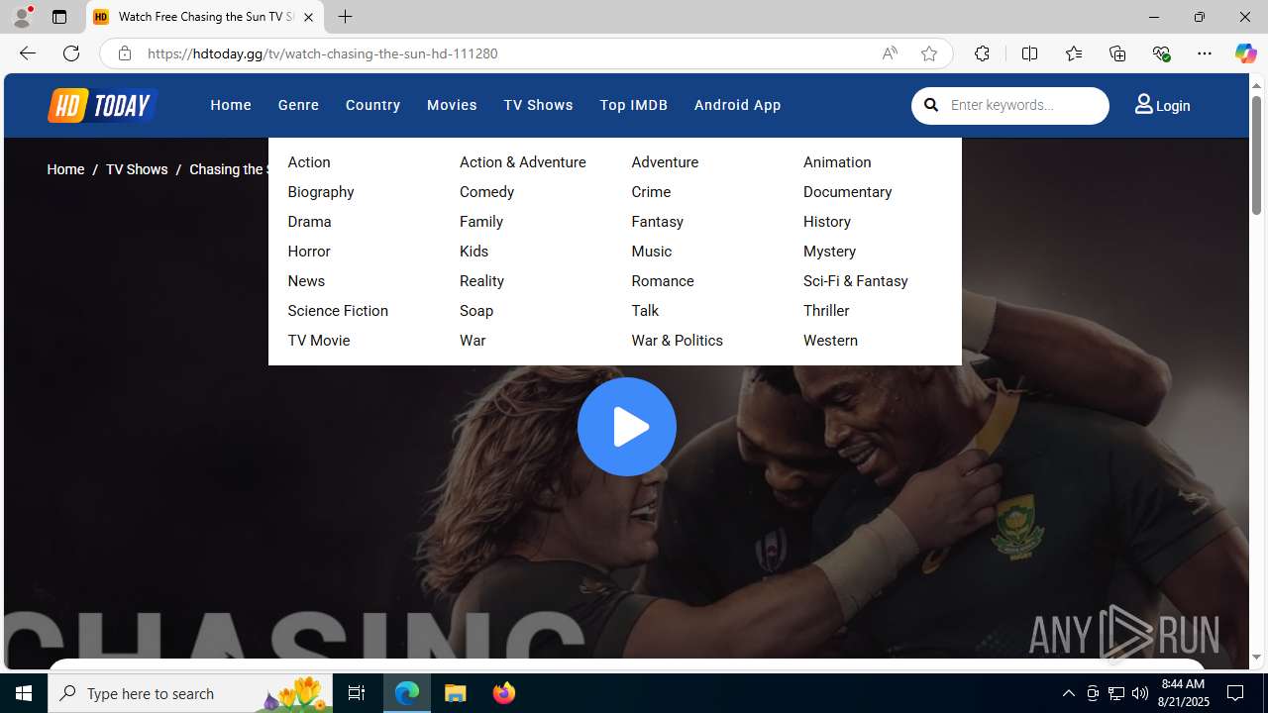
Task: Open the Top IMDB page
Action: (x=633, y=105)
